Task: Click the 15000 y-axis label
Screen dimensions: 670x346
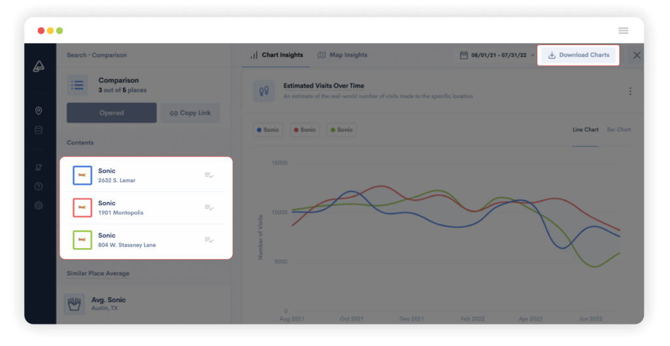Action: [x=279, y=163]
